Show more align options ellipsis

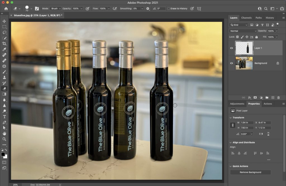tap(269, 160)
